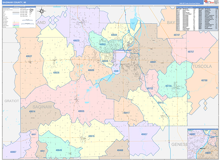
Task: Select ZIP code label 48734
Action: (168, 86)
